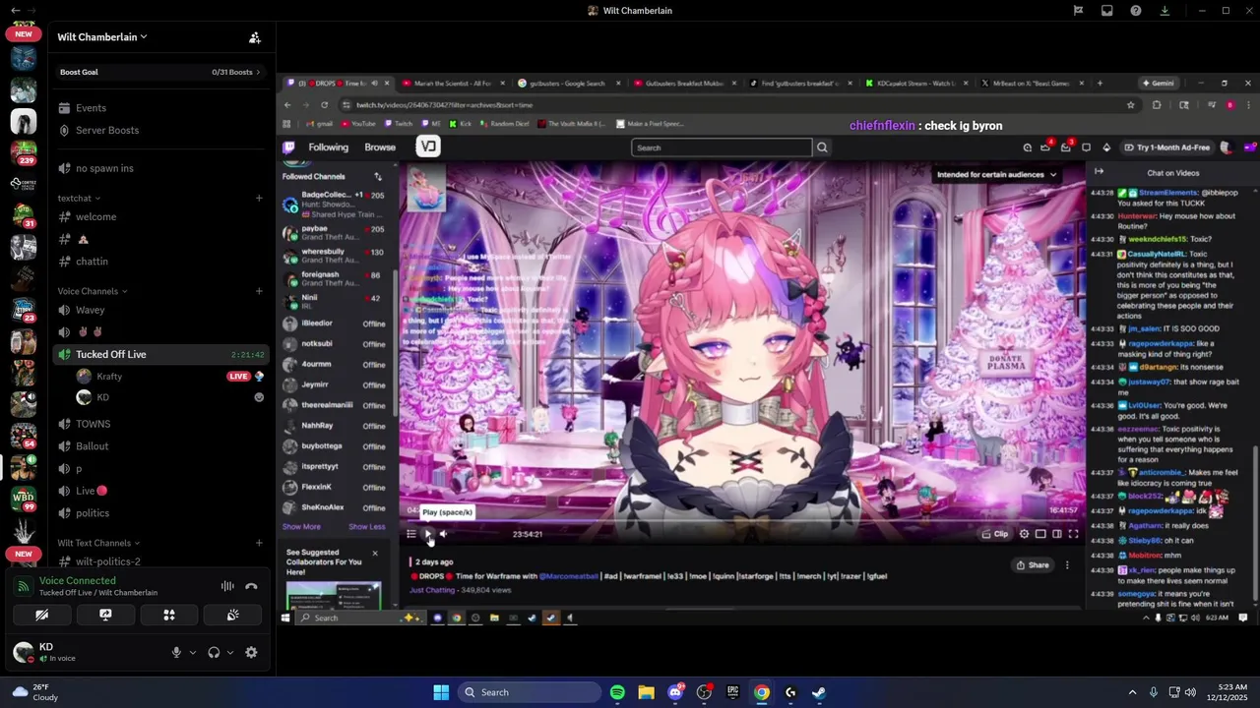Turn on camera in Discord voice panel
The image size is (1260, 708).
click(41, 615)
